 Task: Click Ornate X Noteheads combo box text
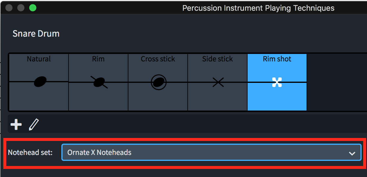[x=99, y=153]
